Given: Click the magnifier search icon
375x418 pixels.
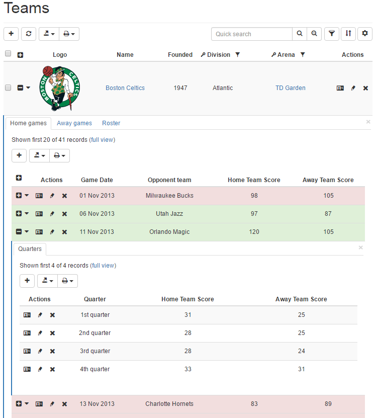Looking at the screenshot, I should click(x=300, y=34).
